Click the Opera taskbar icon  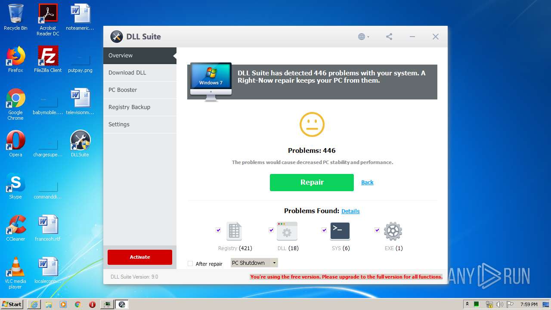click(92, 304)
